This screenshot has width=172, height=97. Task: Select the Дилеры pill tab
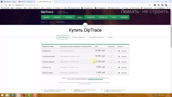(x=110, y=37)
